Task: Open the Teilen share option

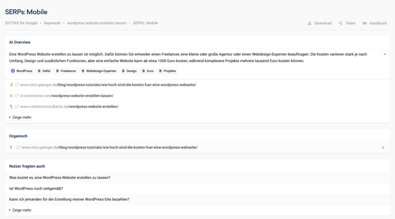Action: tap(347, 23)
